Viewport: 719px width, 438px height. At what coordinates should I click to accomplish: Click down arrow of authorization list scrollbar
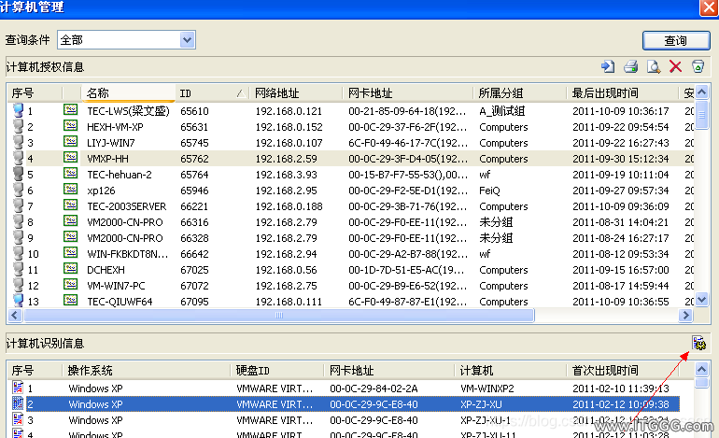(701, 300)
